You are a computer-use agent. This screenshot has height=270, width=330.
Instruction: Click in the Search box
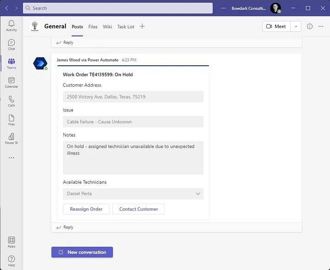(x=118, y=8)
